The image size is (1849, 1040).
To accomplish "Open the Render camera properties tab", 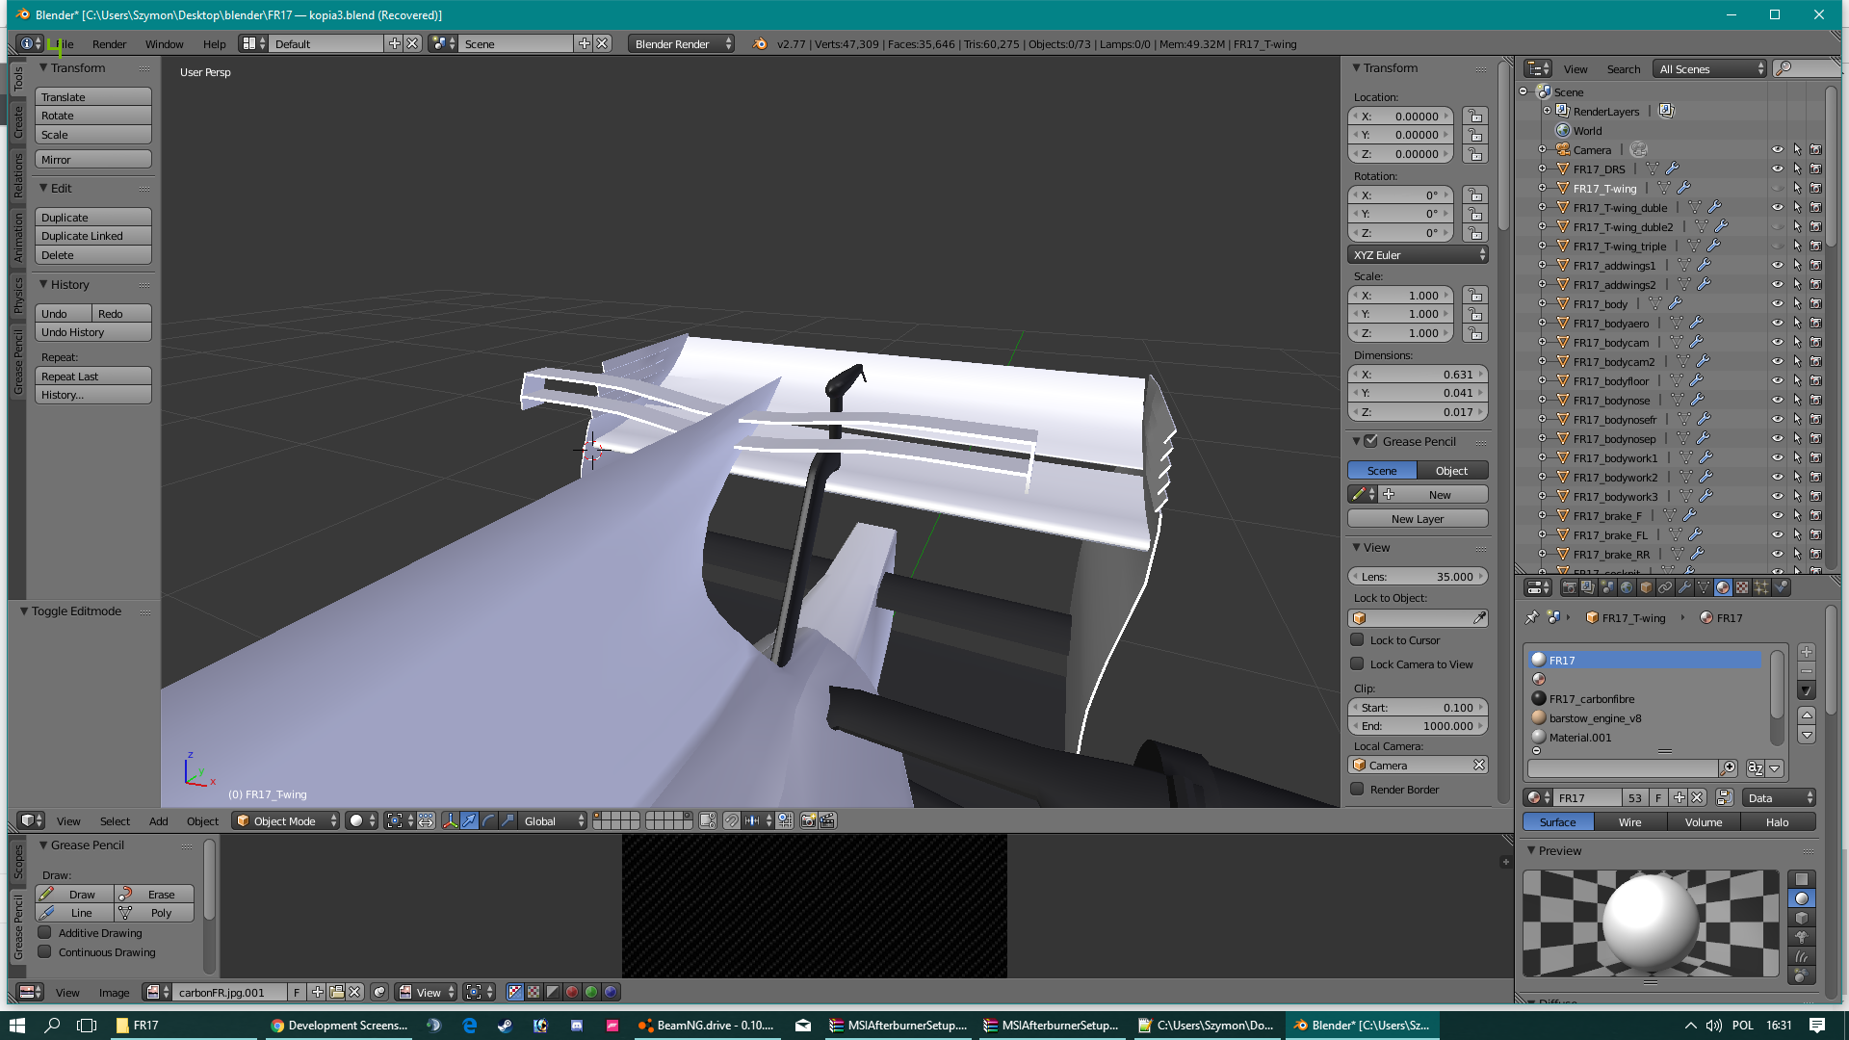I will click(1569, 587).
